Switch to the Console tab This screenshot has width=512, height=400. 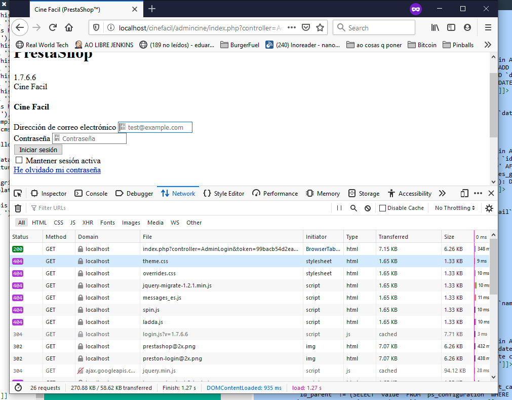click(91, 194)
